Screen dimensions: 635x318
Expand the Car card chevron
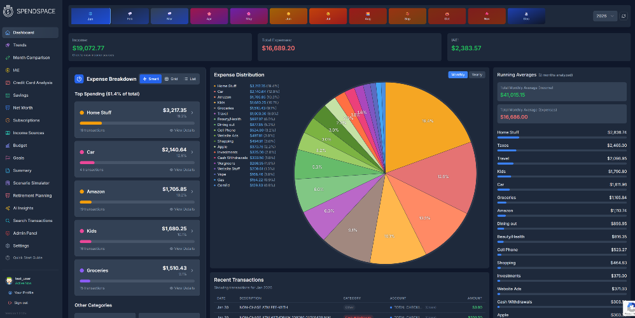click(x=192, y=152)
